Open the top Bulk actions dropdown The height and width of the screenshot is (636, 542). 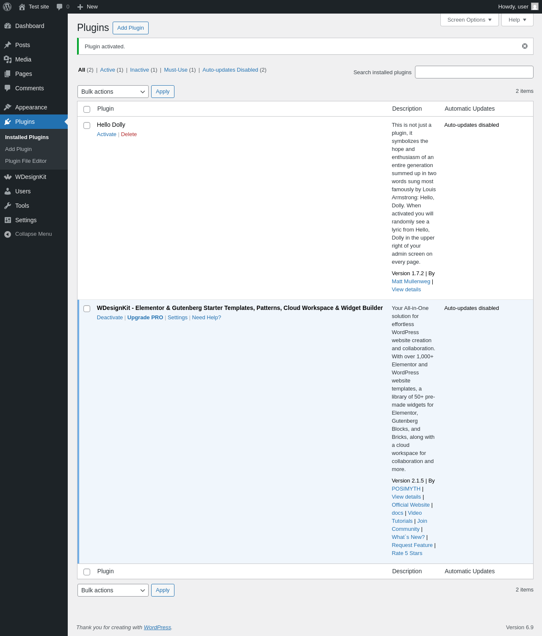tap(113, 92)
